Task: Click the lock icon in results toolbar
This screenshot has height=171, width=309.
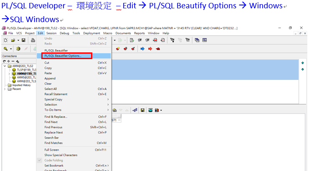Action: [115, 110]
